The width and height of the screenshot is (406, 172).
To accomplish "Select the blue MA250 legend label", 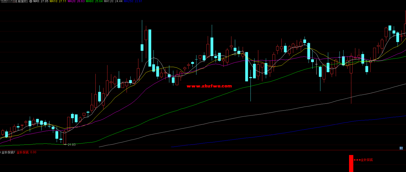I will tap(133, 1).
